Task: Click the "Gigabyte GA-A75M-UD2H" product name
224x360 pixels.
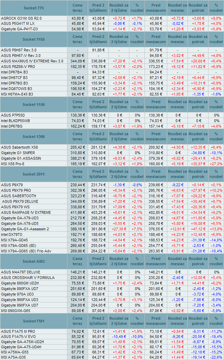Action: pos(22,342)
